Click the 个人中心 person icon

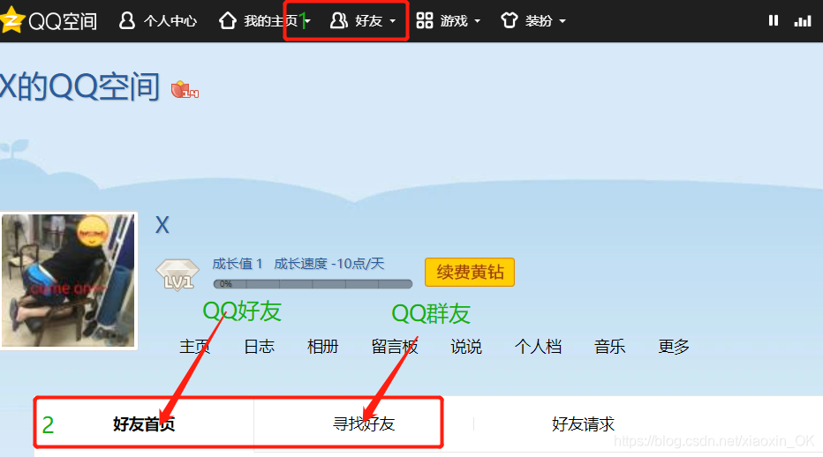pyautogui.click(x=127, y=20)
